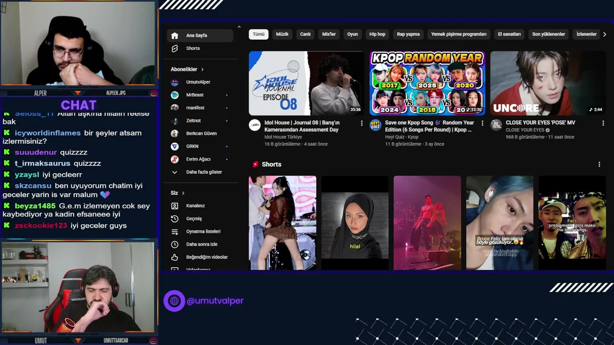614x345 pixels.
Task: Open the problematic idols Short
Action: (572, 223)
